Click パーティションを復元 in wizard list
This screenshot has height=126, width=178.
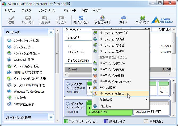(26, 66)
